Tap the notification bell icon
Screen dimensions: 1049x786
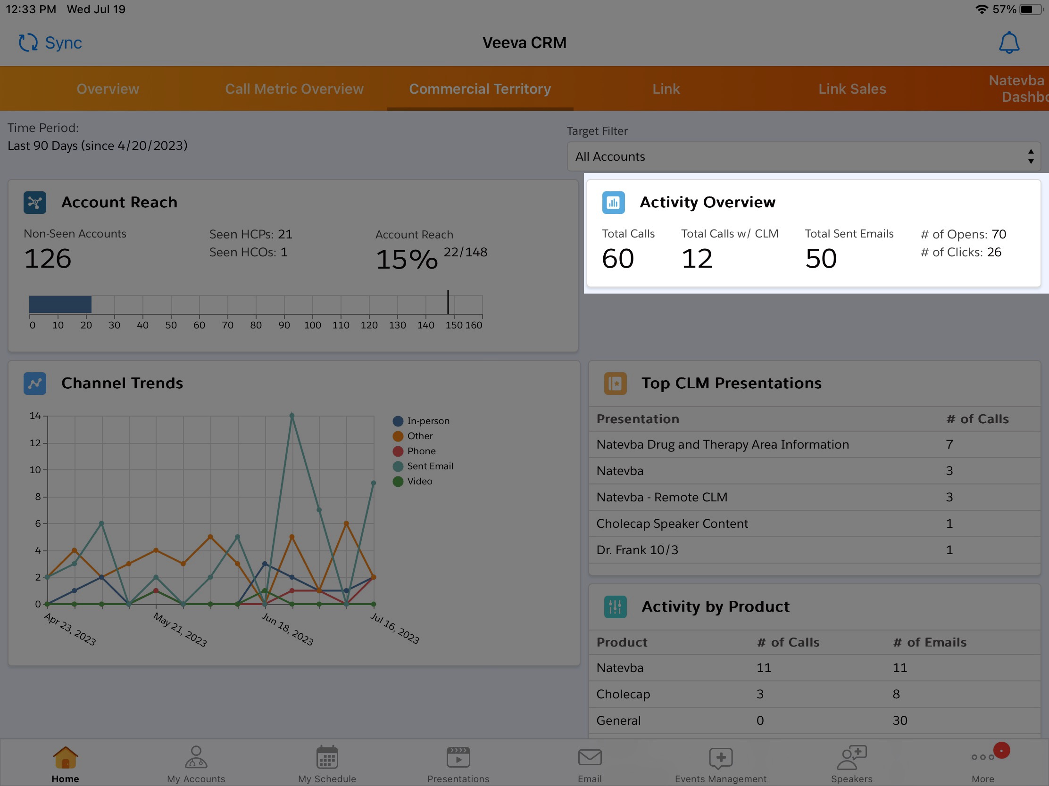(1009, 42)
